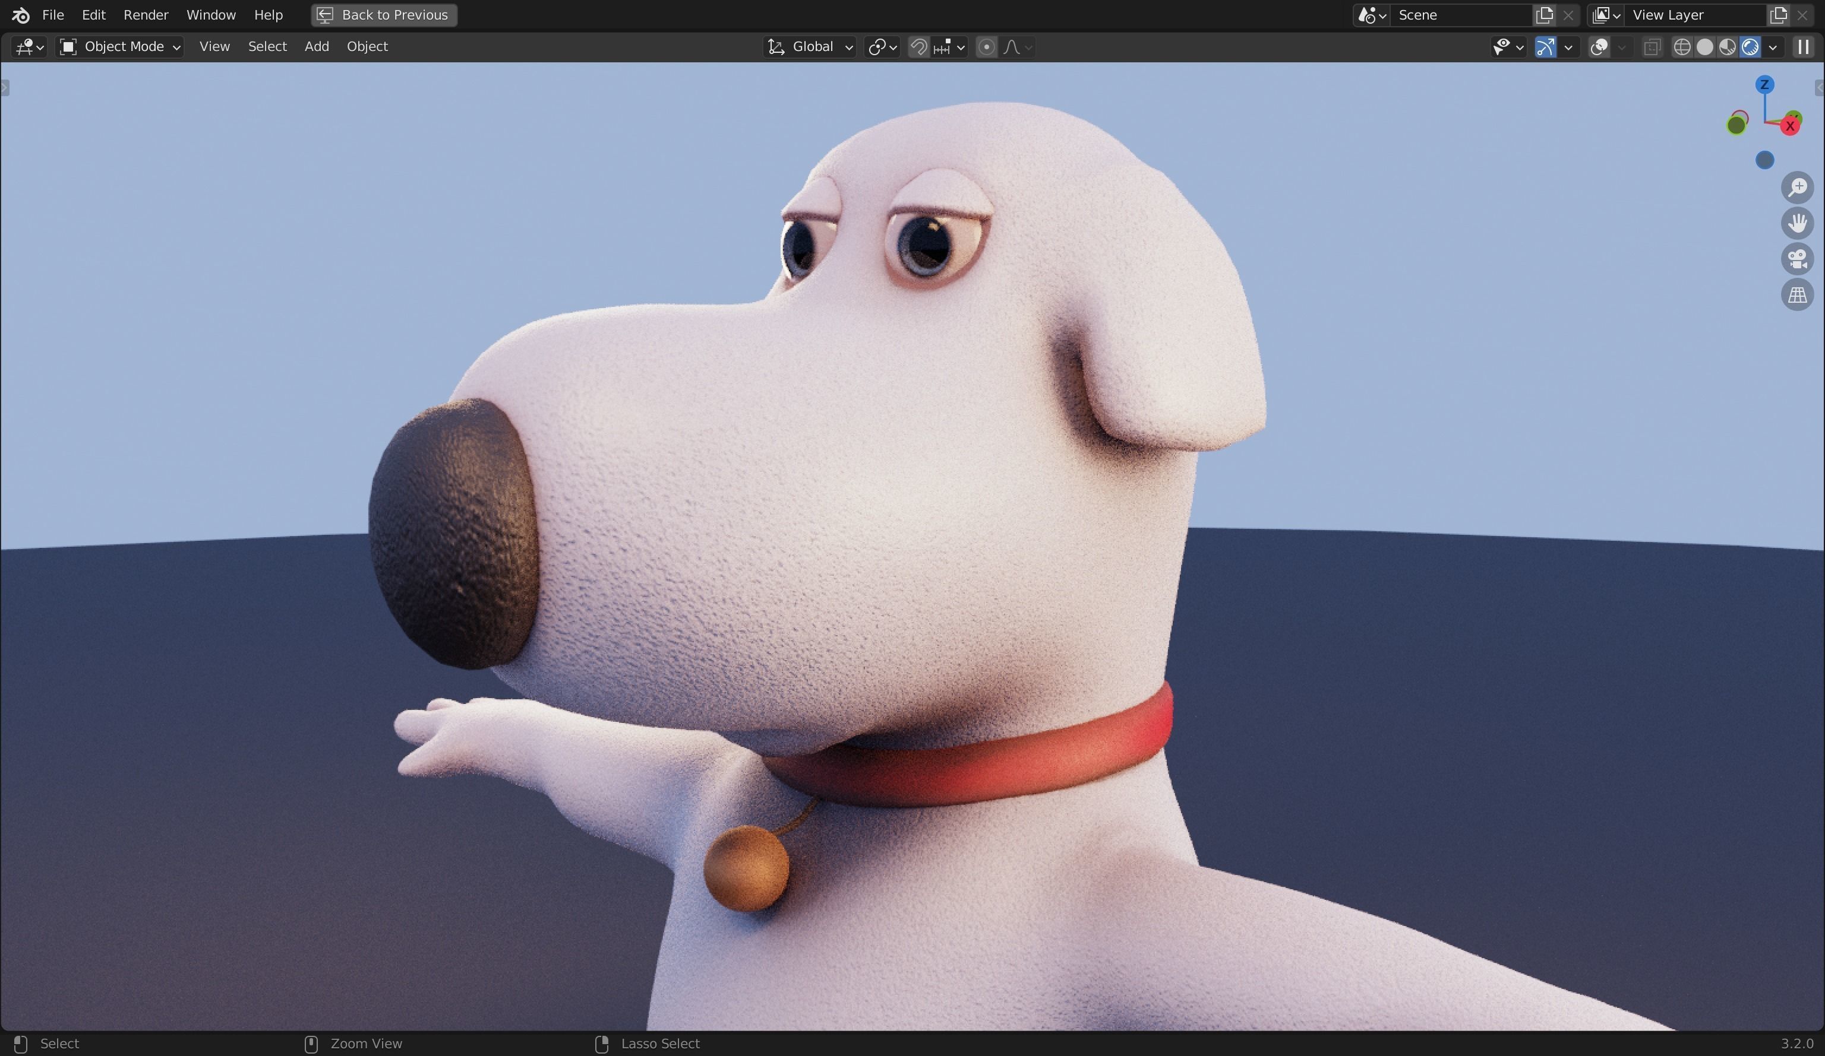This screenshot has height=1056, width=1825.
Task: Click the Blender logo menu
Action: [x=20, y=14]
